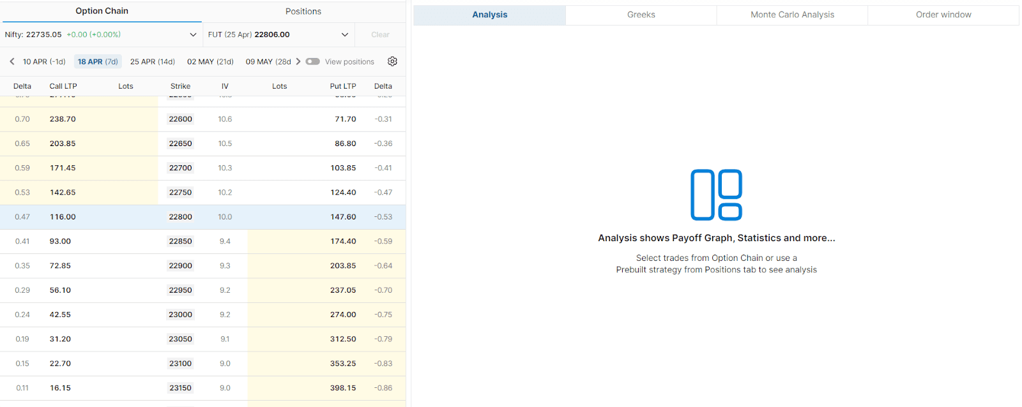Select the Monte Carlo Analysis tab
The height and width of the screenshot is (407, 1022).
pos(792,15)
